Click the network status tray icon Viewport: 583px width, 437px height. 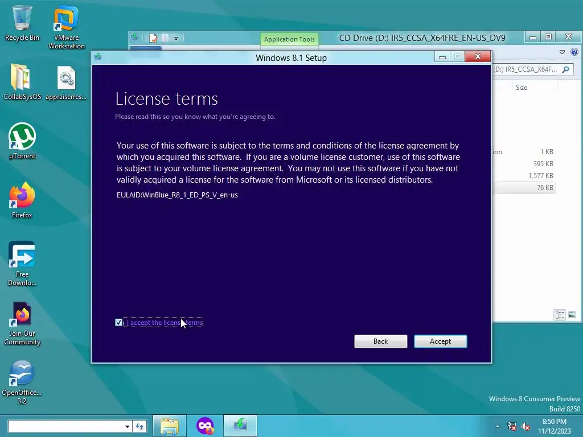pos(512,426)
